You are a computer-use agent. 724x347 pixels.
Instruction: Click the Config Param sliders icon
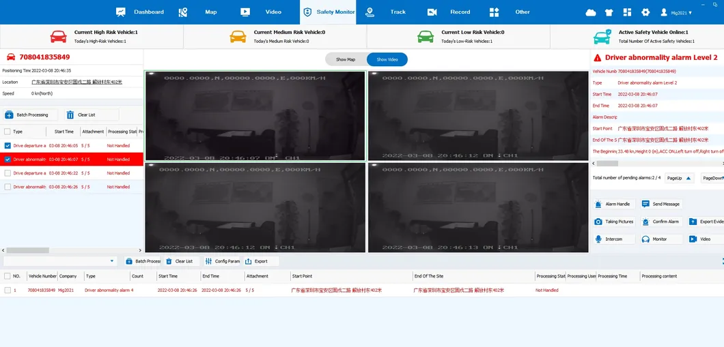[x=208, y=261]
